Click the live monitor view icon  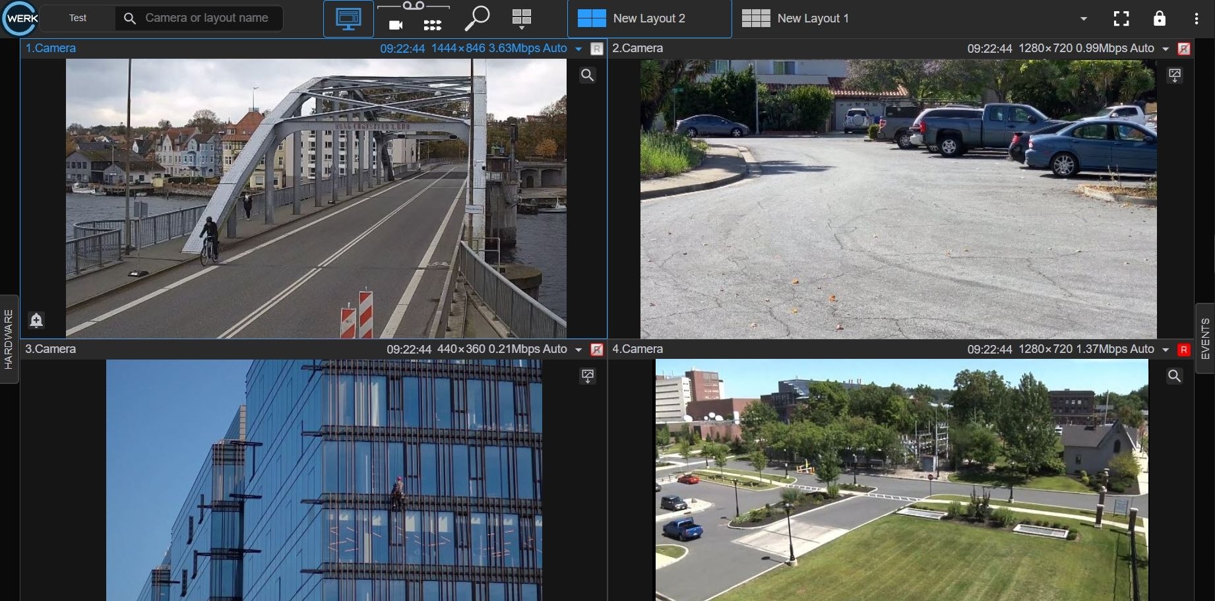point(348,18)
